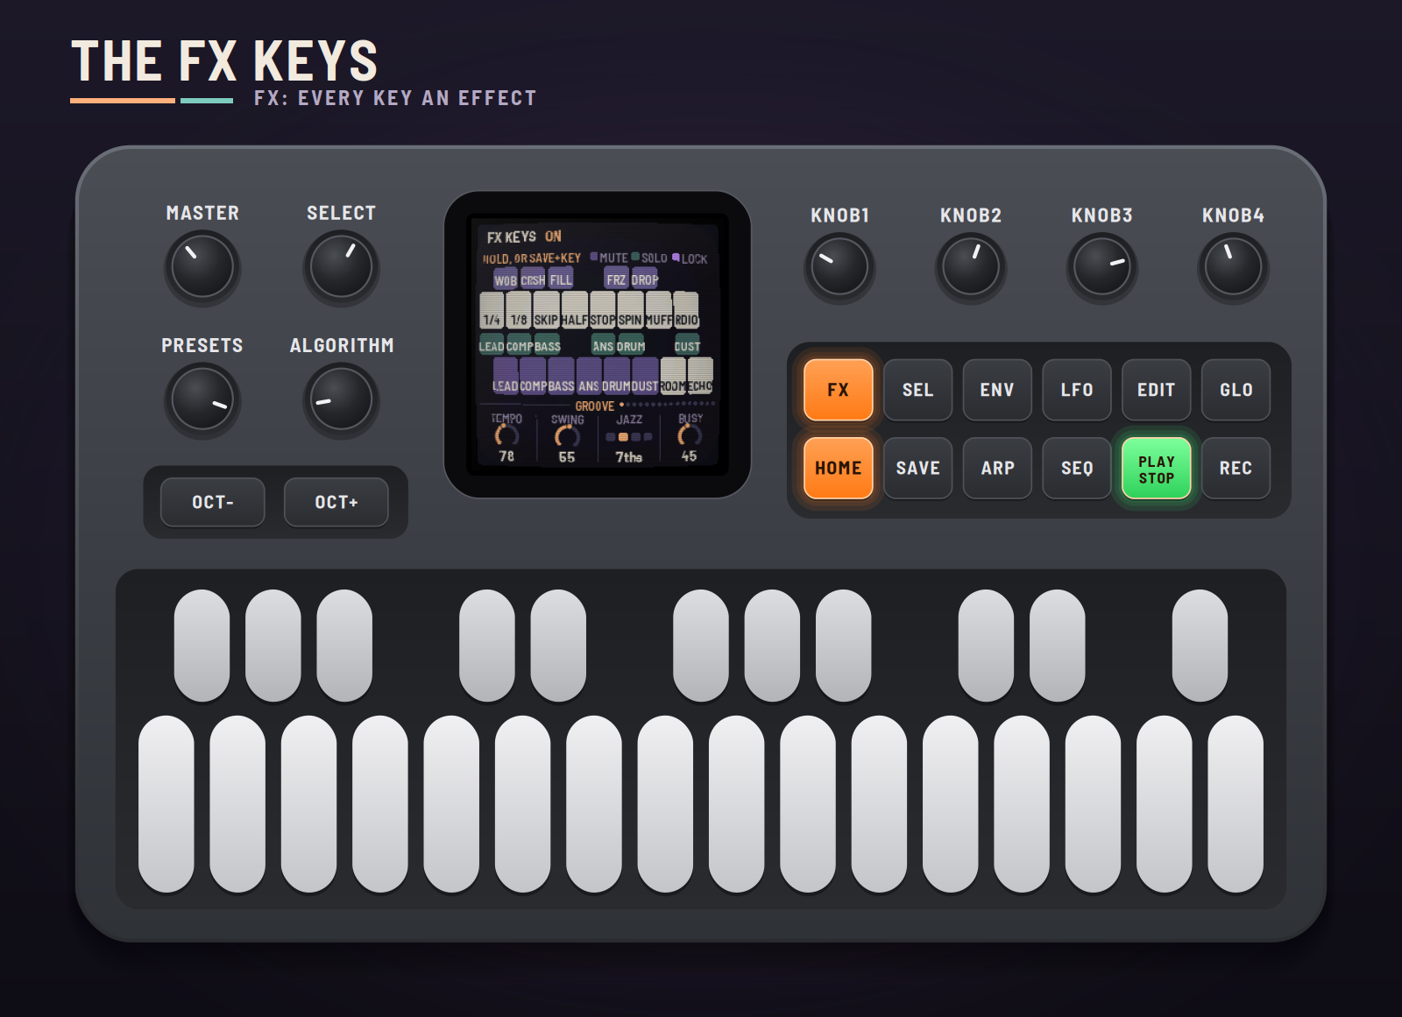Viewport: 1402px width, 1017px height.
Task: Select the FILL key on screen
Action: click(x=561, y=277)
